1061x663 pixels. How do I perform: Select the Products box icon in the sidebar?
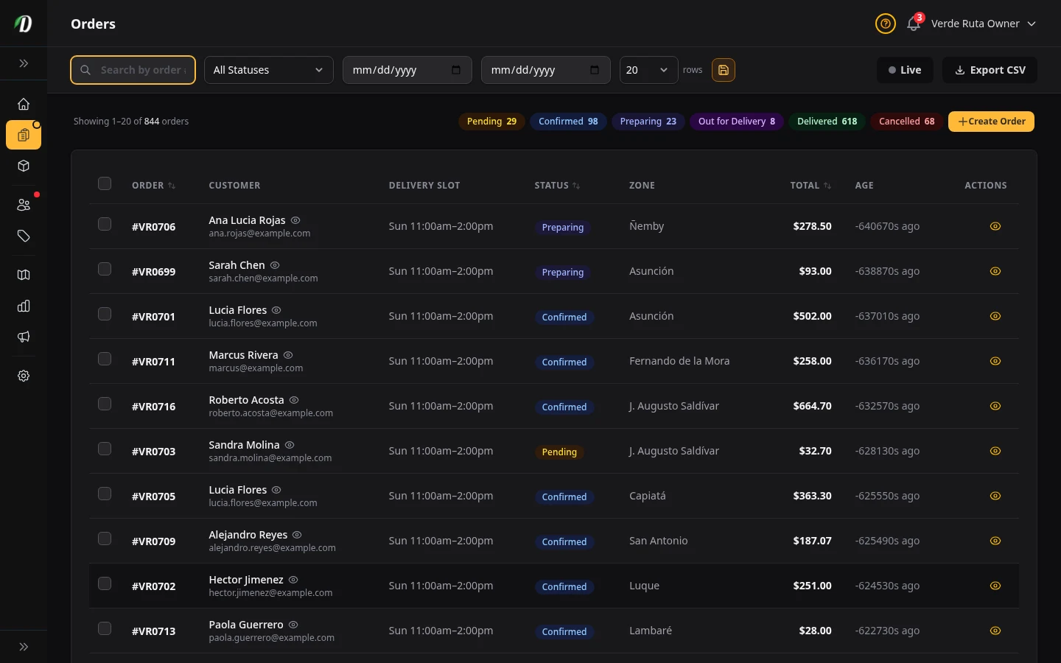[24, 166]
